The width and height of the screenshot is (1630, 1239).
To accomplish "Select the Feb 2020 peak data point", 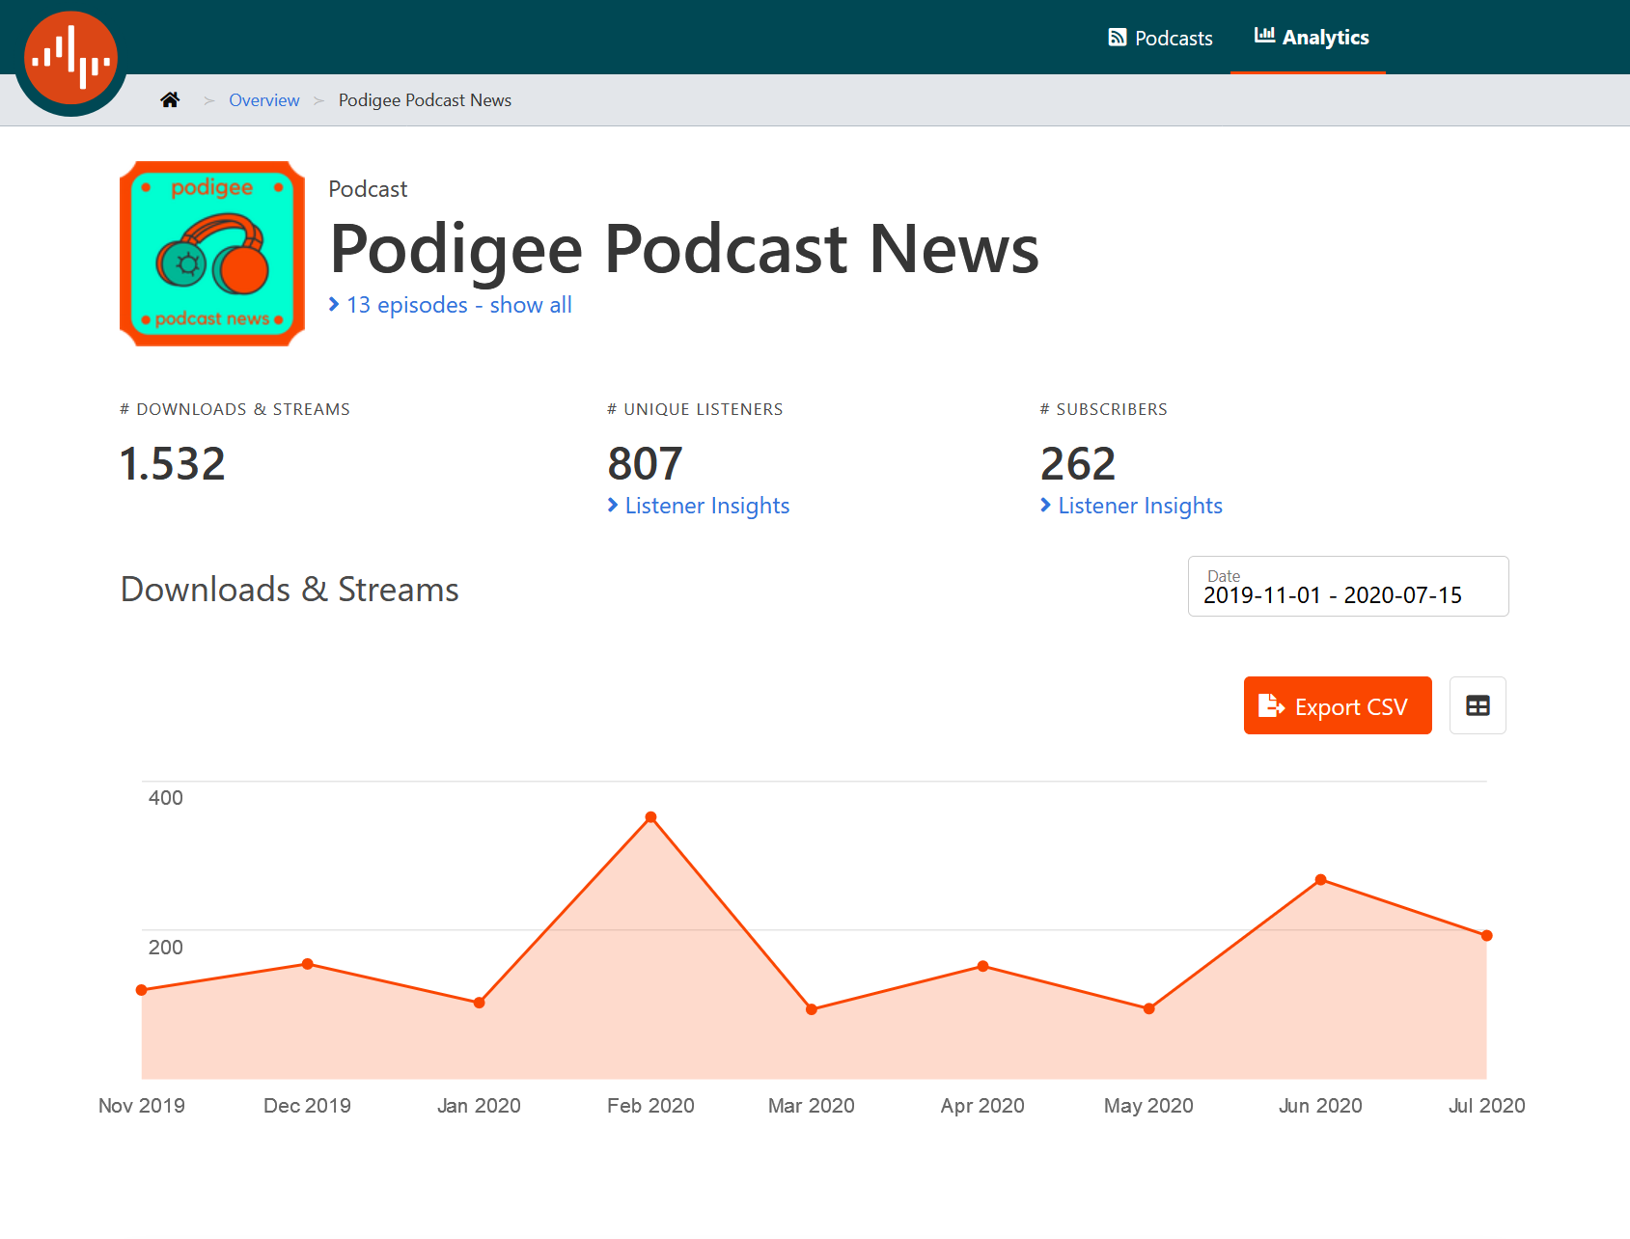I will pos(651,817).
